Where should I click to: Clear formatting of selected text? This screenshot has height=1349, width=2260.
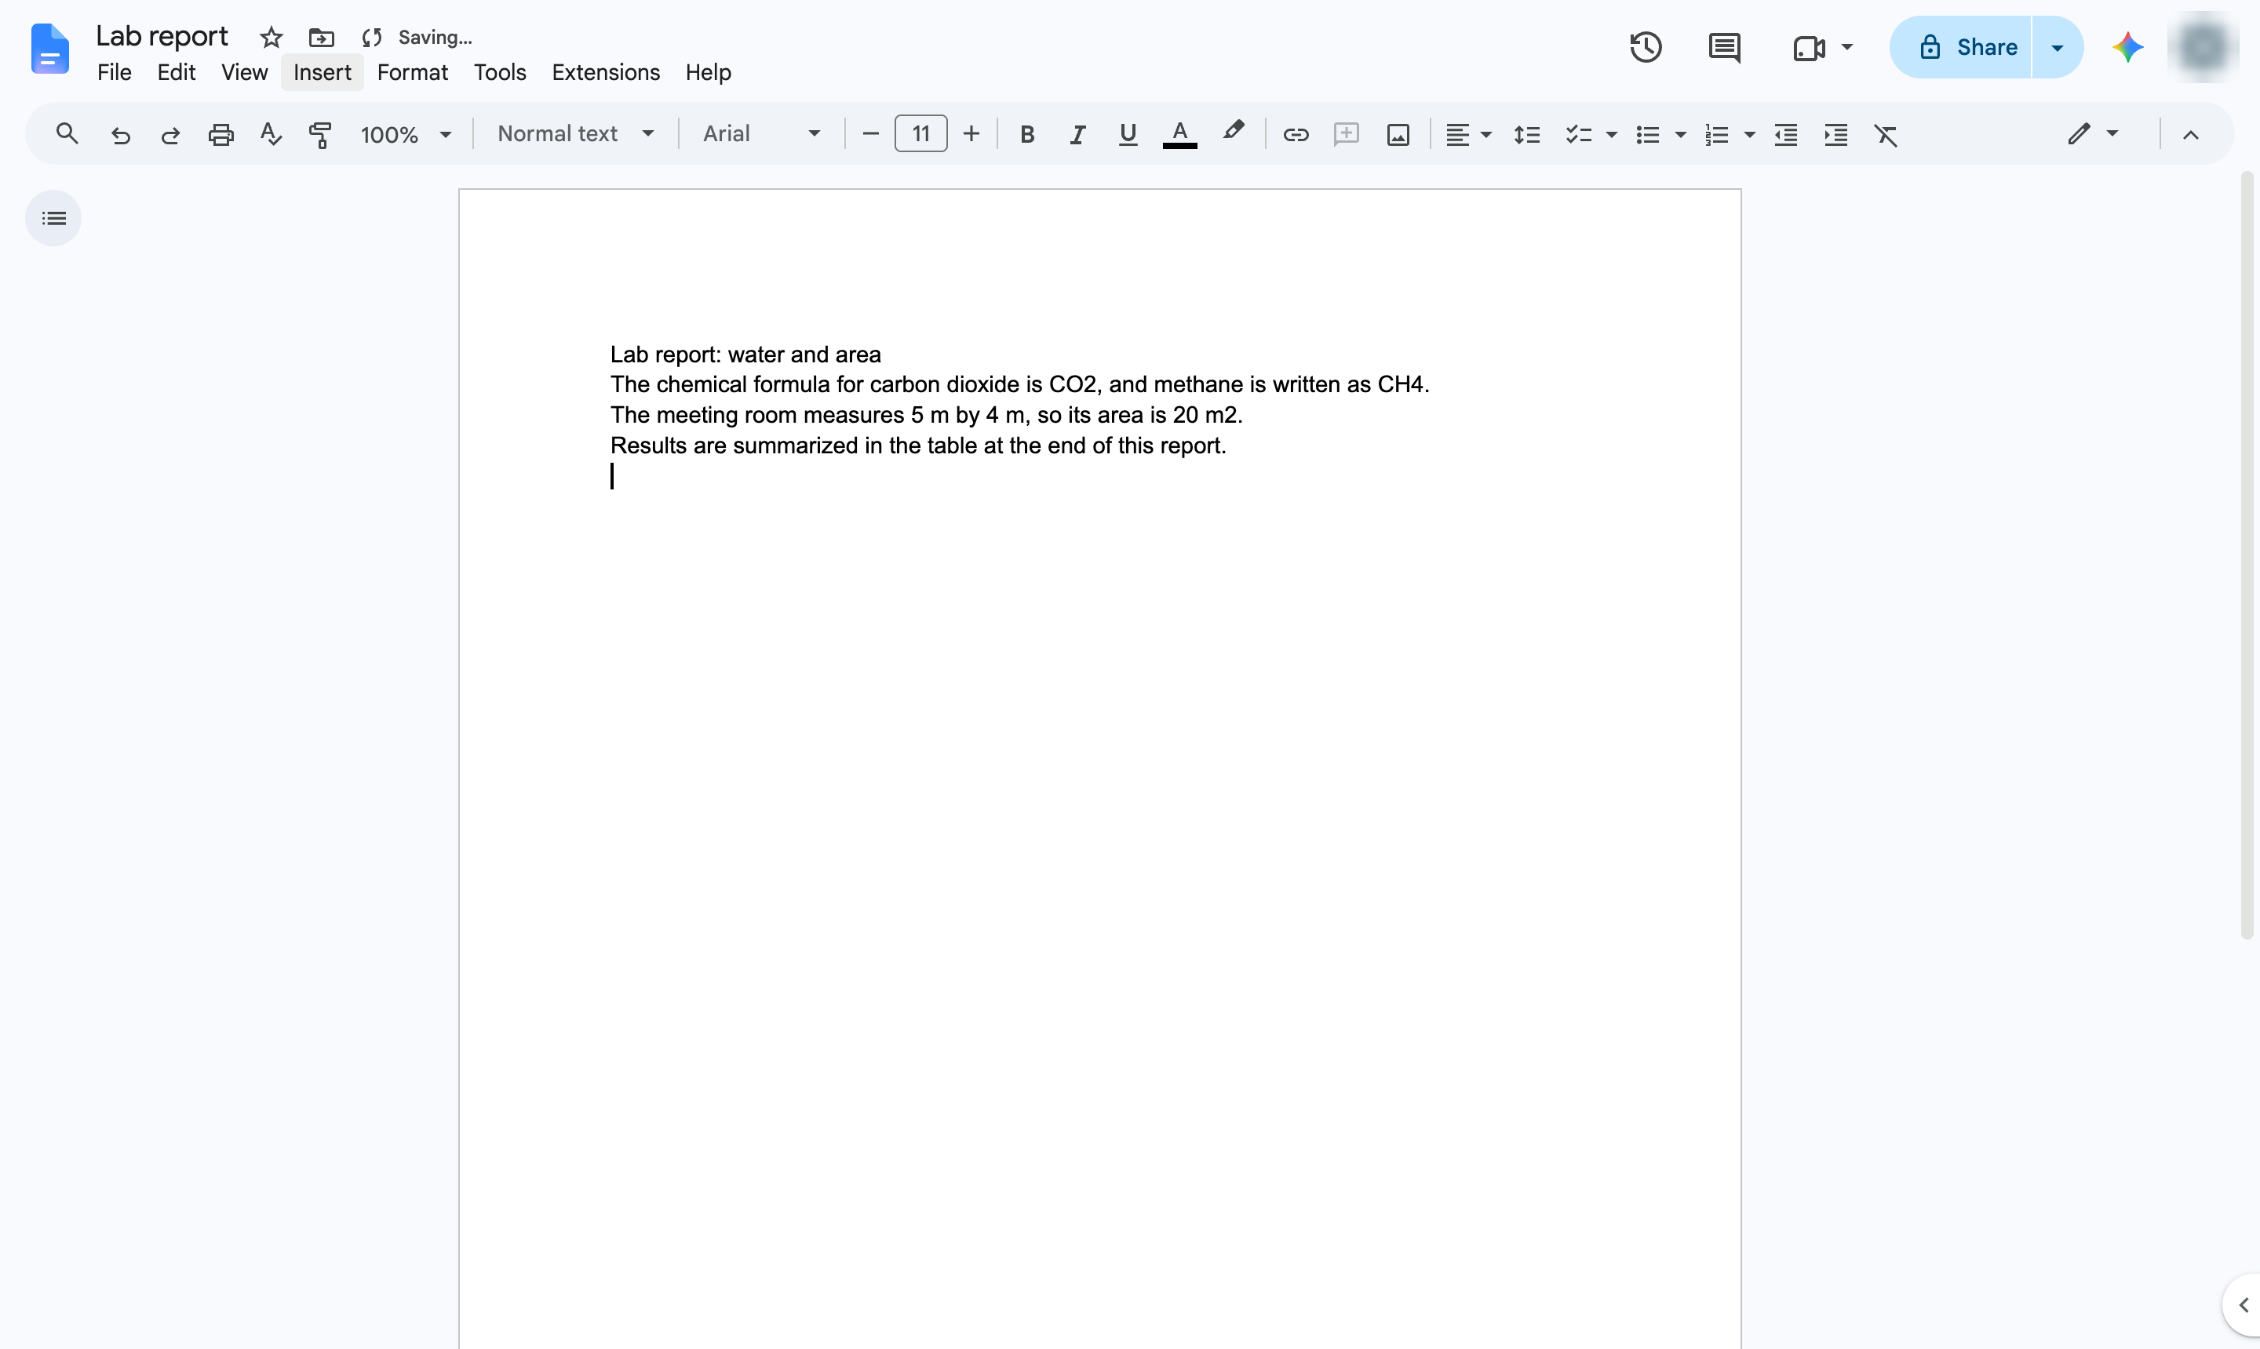click(x=1886, y=135)
